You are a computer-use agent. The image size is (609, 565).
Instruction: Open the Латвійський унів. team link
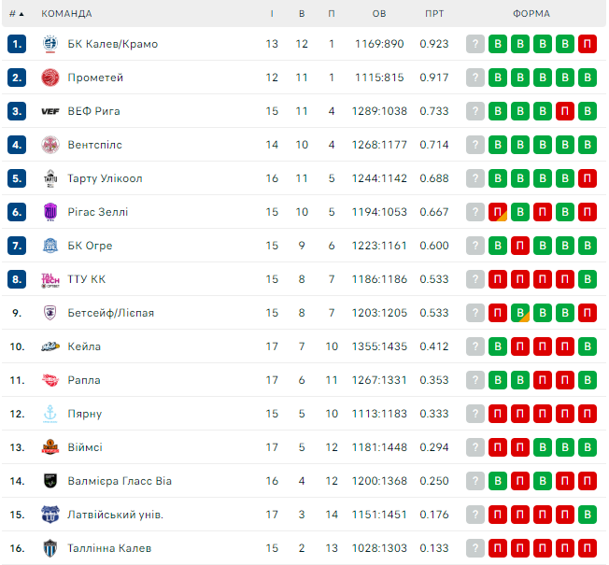click(115, 515)
